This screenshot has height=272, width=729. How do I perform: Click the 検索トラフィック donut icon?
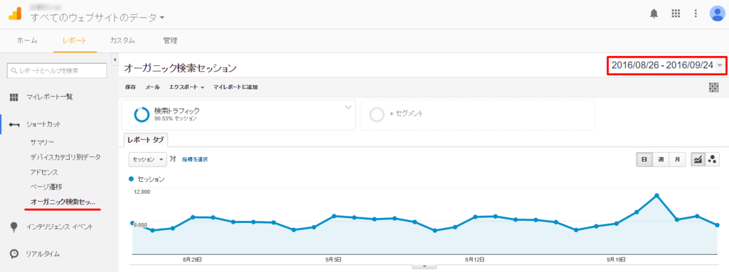click(x=142, y=114)
